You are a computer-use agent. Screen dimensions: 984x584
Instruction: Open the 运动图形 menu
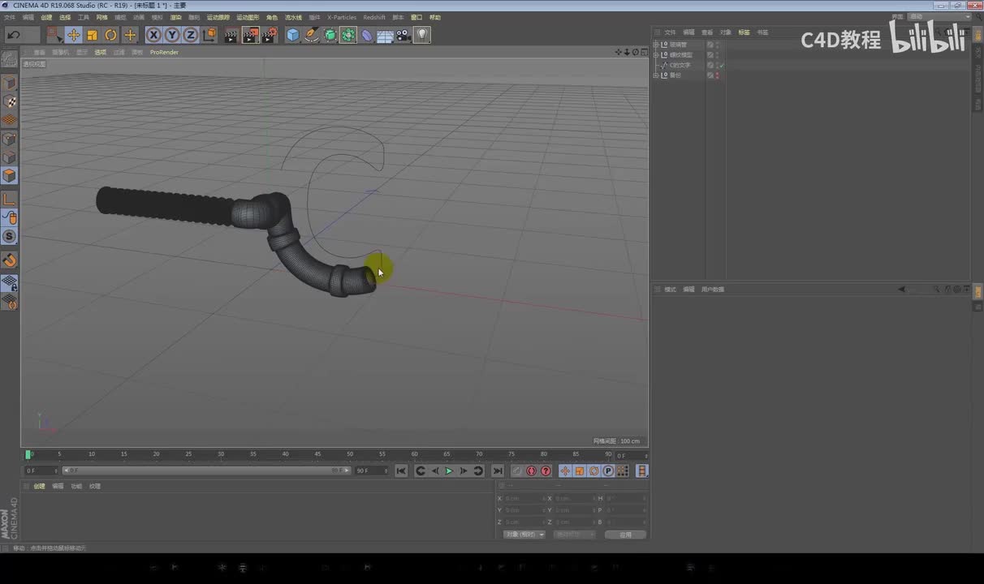248,17
